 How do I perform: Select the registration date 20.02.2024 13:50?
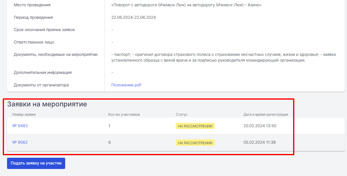[x=260, y=126]
